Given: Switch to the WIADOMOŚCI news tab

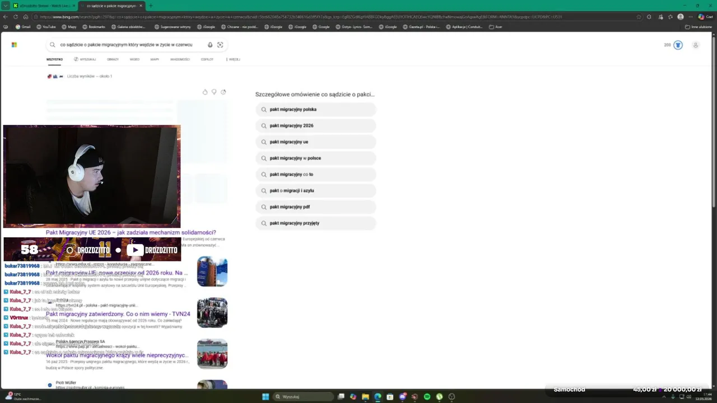Looking at the screenshot, I should click(180, 59).
